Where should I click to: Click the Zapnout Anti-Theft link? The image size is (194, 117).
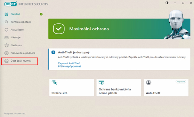pos(69,63)
